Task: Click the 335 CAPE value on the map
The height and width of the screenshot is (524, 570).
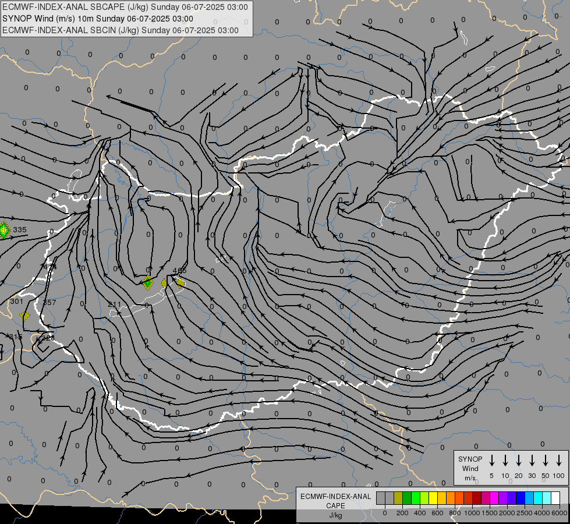Action: tap(20, 230)
